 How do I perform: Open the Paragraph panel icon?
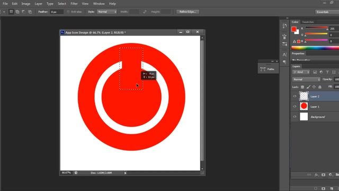[284, 62]
